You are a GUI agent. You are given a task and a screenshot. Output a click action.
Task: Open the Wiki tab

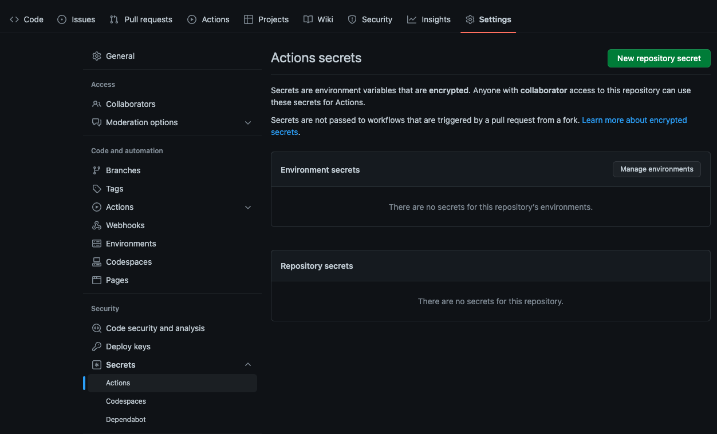tap(318, 19)
